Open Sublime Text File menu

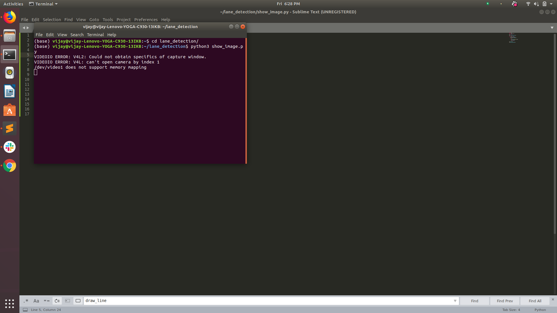pyautogui.click(x=25, y=20)
